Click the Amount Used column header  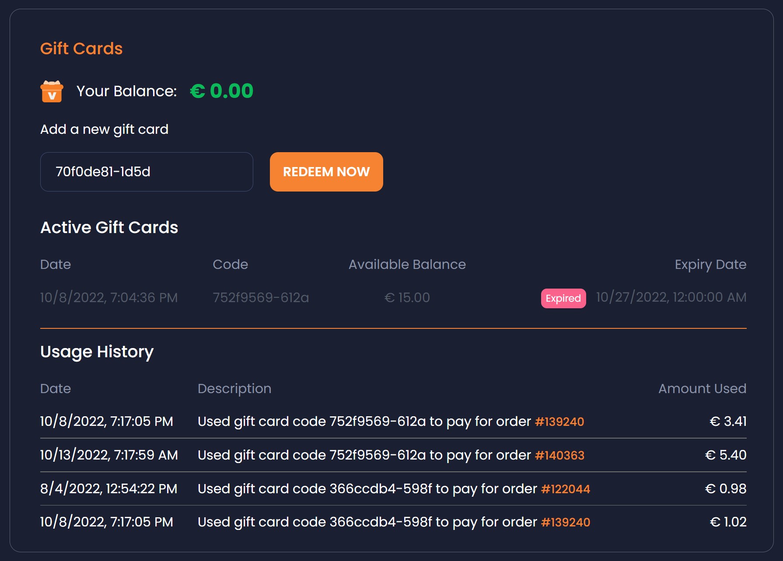click(702, 389)
